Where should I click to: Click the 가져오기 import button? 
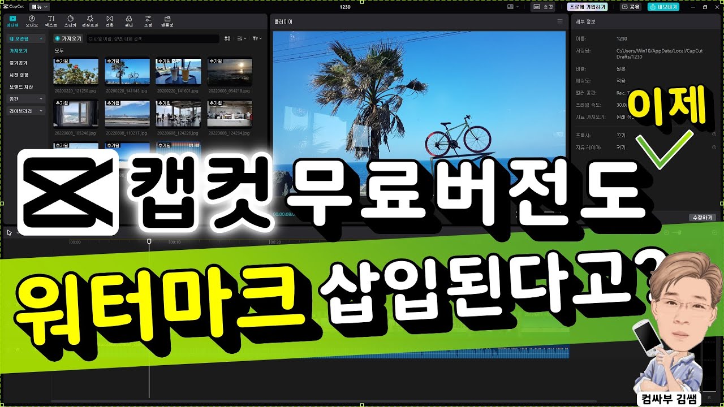point(68,38)
